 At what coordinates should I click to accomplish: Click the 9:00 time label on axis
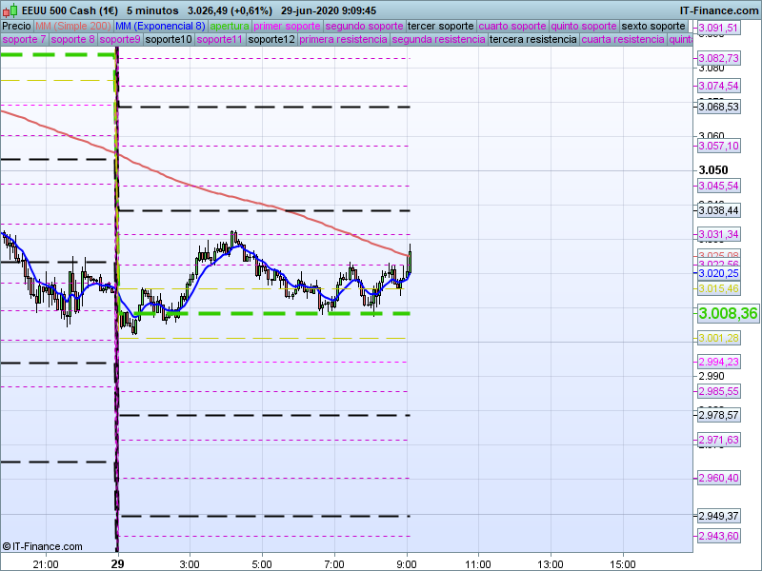pos(408,563)
